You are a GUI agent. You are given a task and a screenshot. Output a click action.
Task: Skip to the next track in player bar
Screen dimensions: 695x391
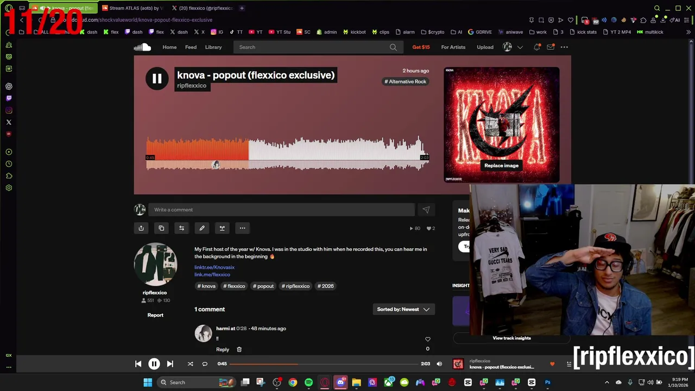tap(170, 364)
